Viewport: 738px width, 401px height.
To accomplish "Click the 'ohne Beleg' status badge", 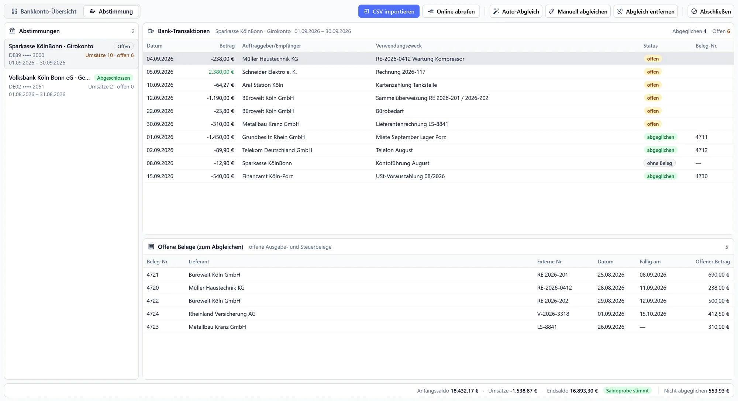I will [x=659, y=163].
